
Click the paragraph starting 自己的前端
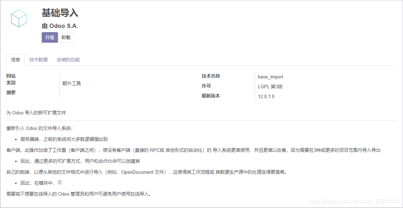pyautogui.click(x=147, y=172)
